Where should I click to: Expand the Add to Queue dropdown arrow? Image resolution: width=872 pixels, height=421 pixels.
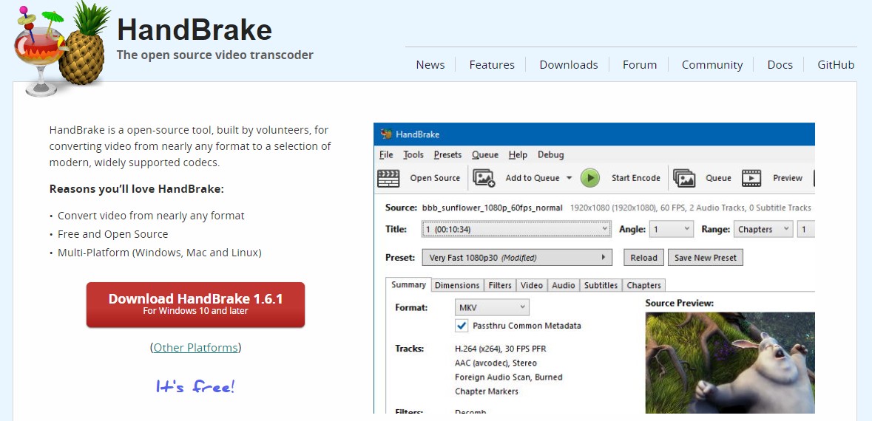(x=569, y=178)
